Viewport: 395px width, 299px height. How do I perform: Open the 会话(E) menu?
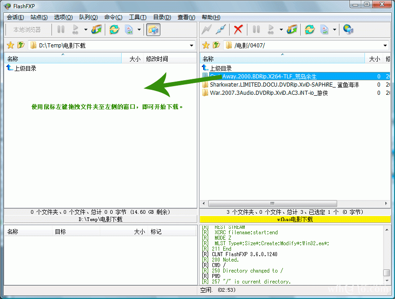[15, 17]
